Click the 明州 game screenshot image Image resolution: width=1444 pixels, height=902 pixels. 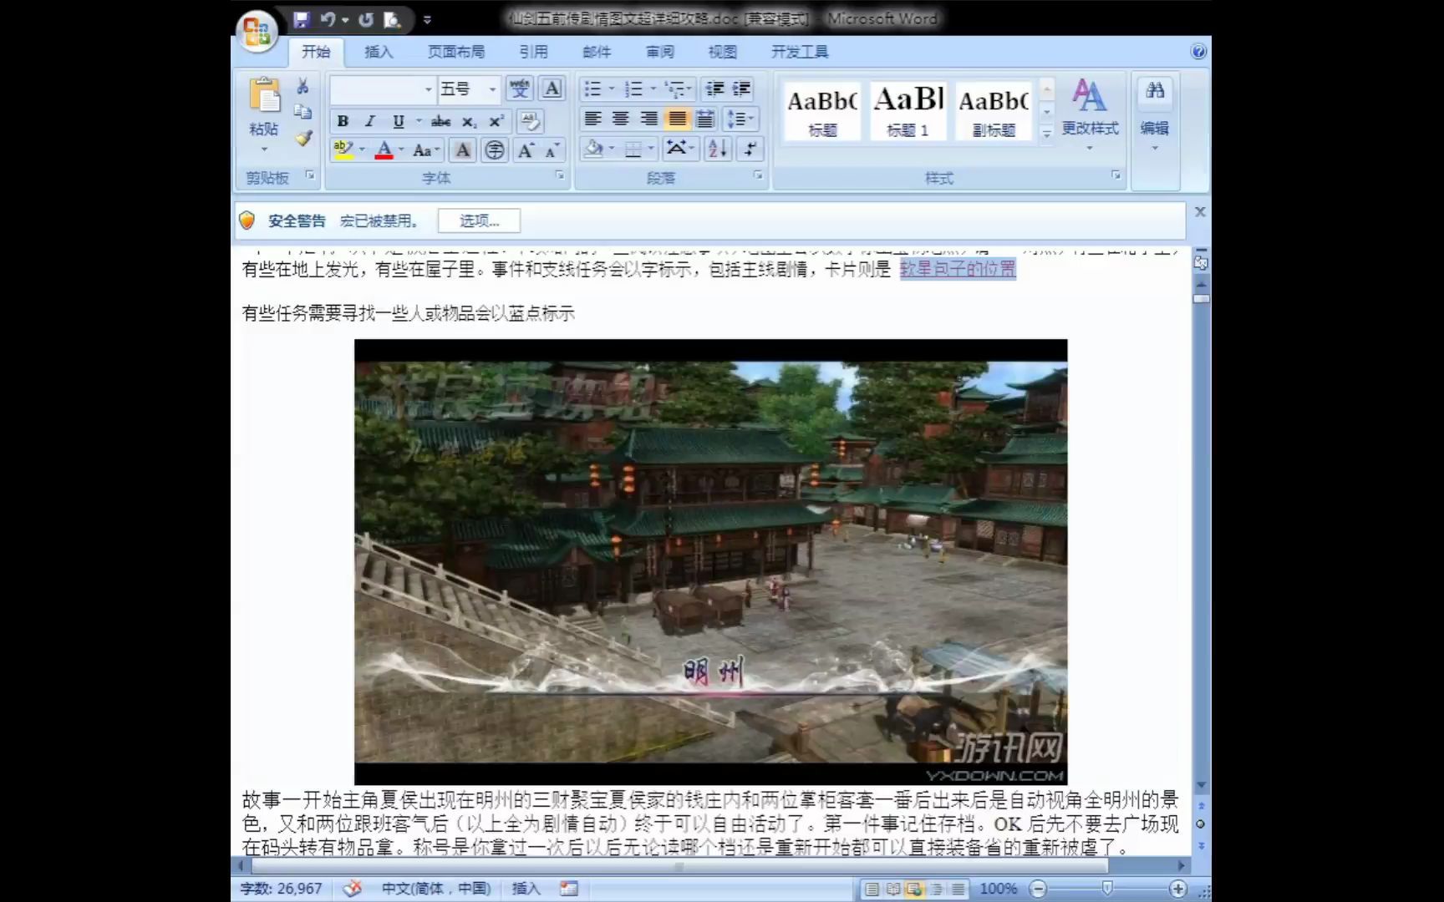pyautogui.click(x=710, y=561)
